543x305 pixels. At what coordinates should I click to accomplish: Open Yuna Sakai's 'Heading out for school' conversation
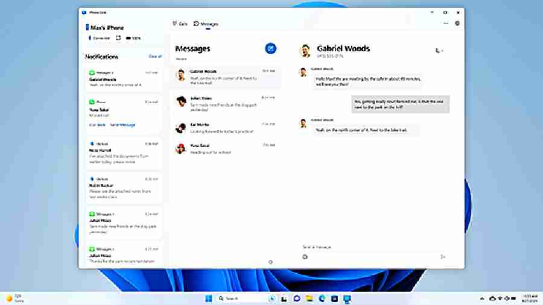click(x=226, y=149)
